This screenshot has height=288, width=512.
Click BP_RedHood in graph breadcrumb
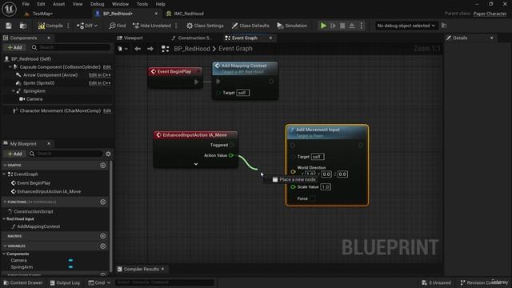point(192,49)
